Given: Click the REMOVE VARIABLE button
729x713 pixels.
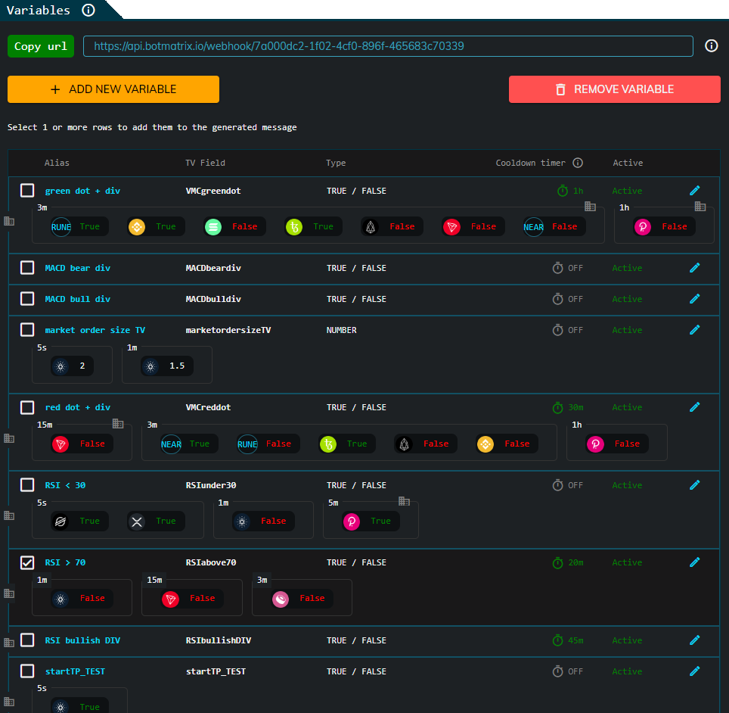Looking at the screenshot, I should [x=614, y=89].
